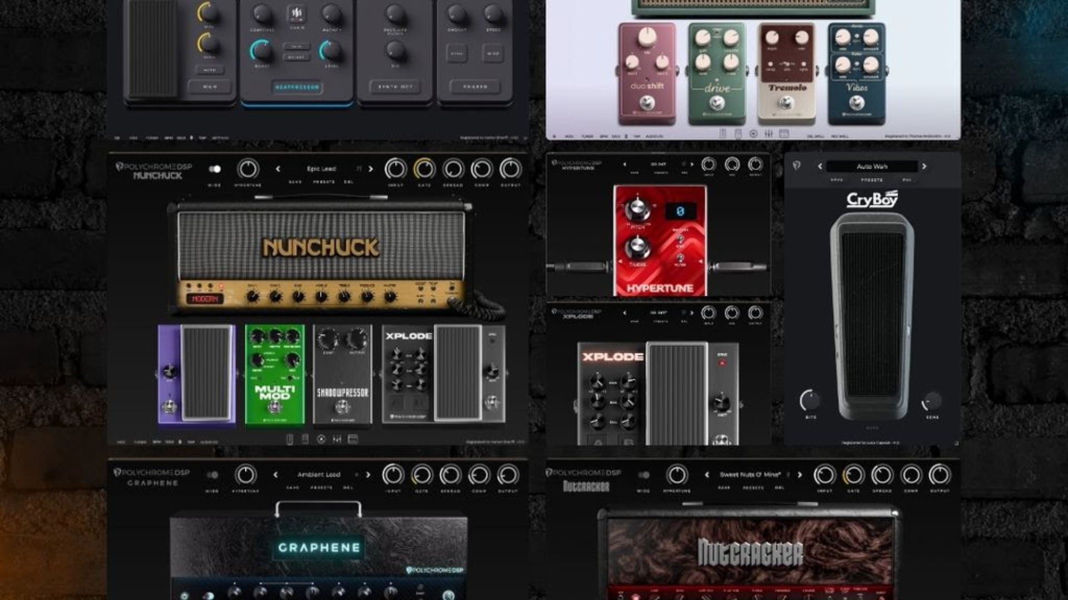Click the Xplode pedal treadle in Nunchuck pedalboard
The width and height of the screenshot is (1068, 600).
coord(457,373)
